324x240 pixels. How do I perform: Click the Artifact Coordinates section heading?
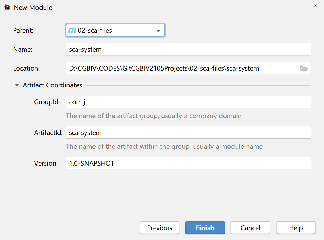[x=52, y=85]
